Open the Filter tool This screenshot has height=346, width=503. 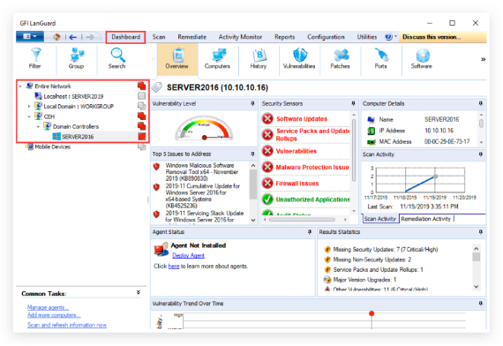35,58
